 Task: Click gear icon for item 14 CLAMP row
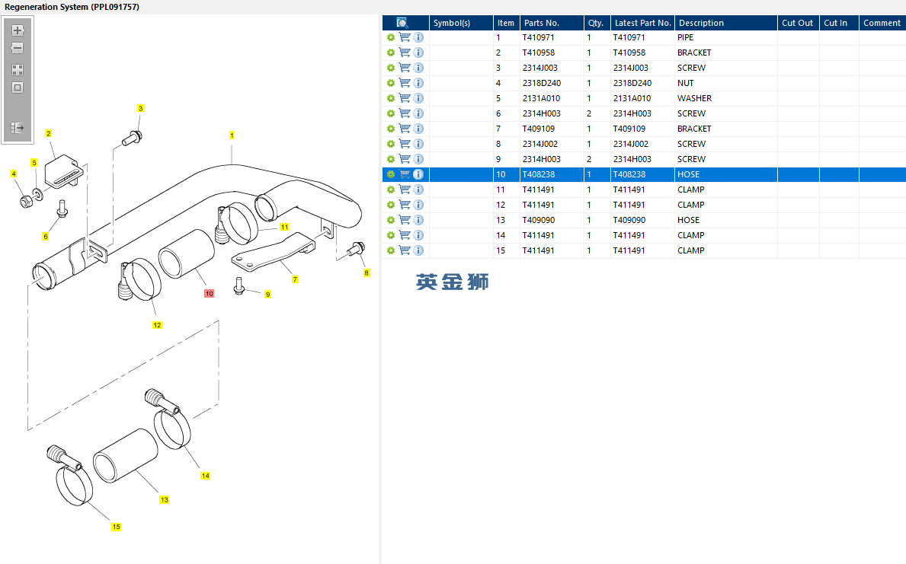[391, 235]
